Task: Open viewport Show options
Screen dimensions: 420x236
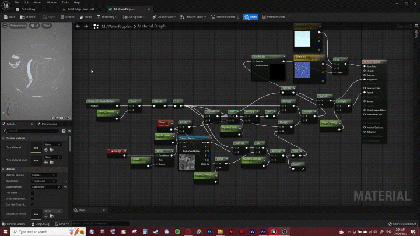Action: pos(47,26)
